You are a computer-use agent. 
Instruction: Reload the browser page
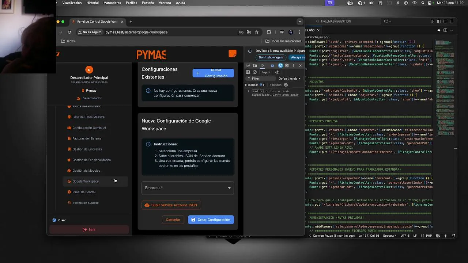point(69,32)
